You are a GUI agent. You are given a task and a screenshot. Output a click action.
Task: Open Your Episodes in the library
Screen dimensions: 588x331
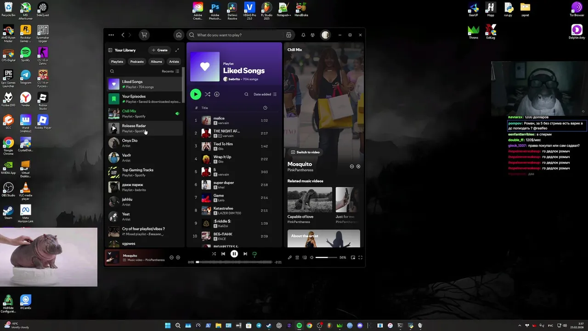click(145, 99)
